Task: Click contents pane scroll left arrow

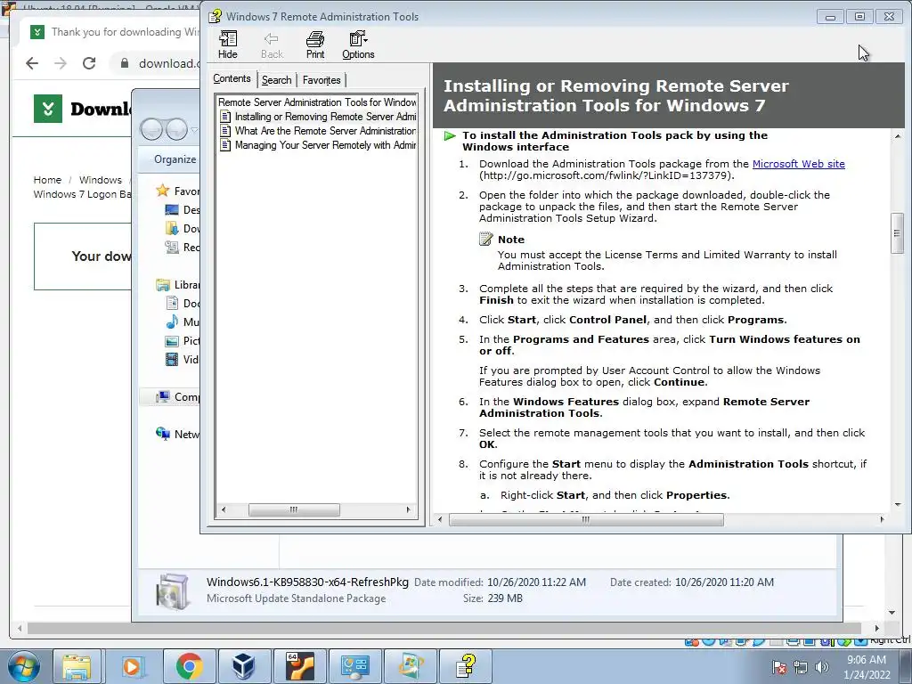Action: pyautogui.click(x=224, y=510)
